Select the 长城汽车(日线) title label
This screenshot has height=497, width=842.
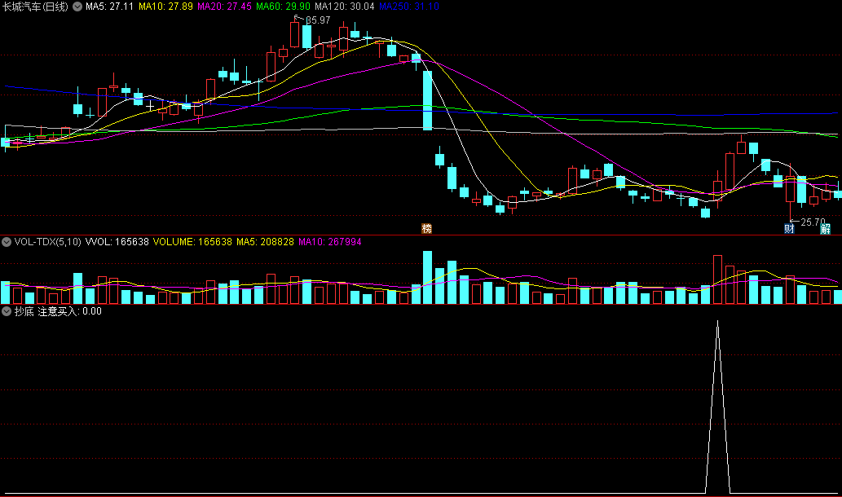pyautogui.click(x=35, y=7)
